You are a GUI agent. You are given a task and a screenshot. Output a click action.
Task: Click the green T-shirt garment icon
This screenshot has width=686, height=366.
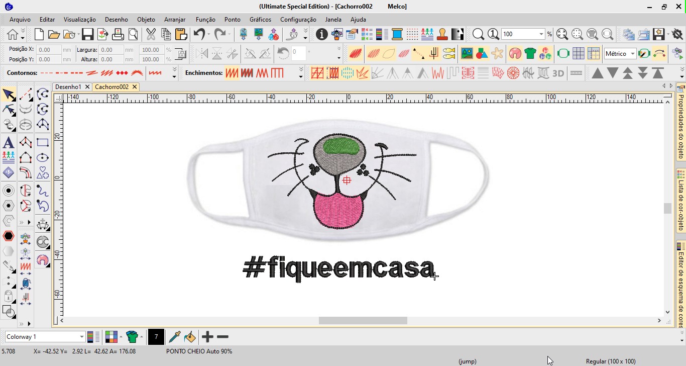click(530, 53)
